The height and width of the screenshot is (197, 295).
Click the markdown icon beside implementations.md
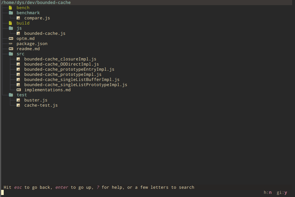[18, 90]
